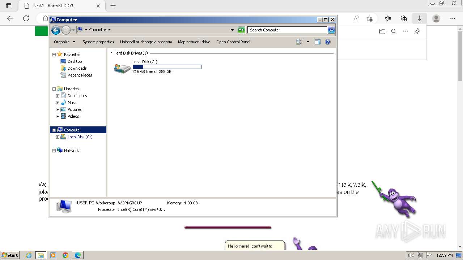Expand the Network node
Image resolution: width=463 pixels, height=260 pixels.
coord(54,151)
